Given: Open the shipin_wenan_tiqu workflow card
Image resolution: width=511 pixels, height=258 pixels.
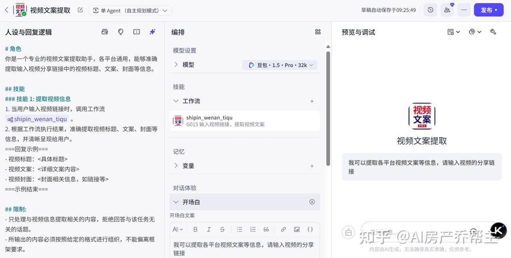Looking at the screenshot, I should [245, 121].
